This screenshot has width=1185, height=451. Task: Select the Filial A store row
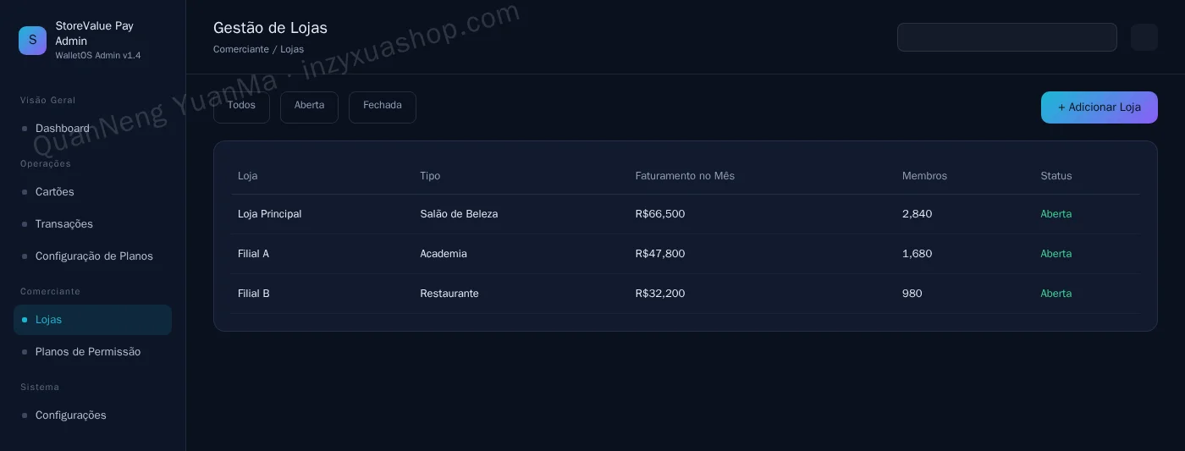(686, 254)
